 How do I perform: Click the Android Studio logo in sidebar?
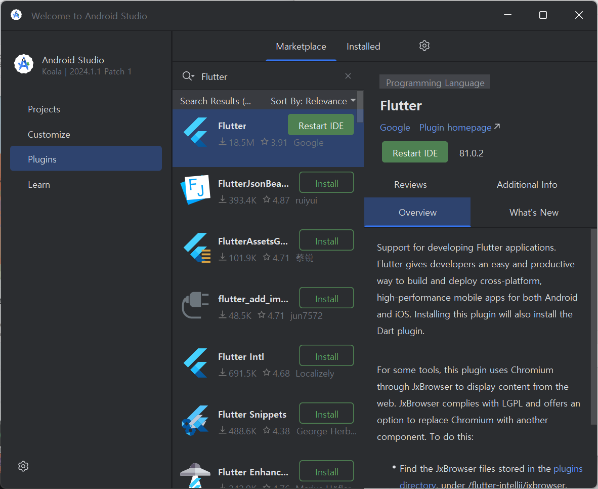tap(24, 64)
